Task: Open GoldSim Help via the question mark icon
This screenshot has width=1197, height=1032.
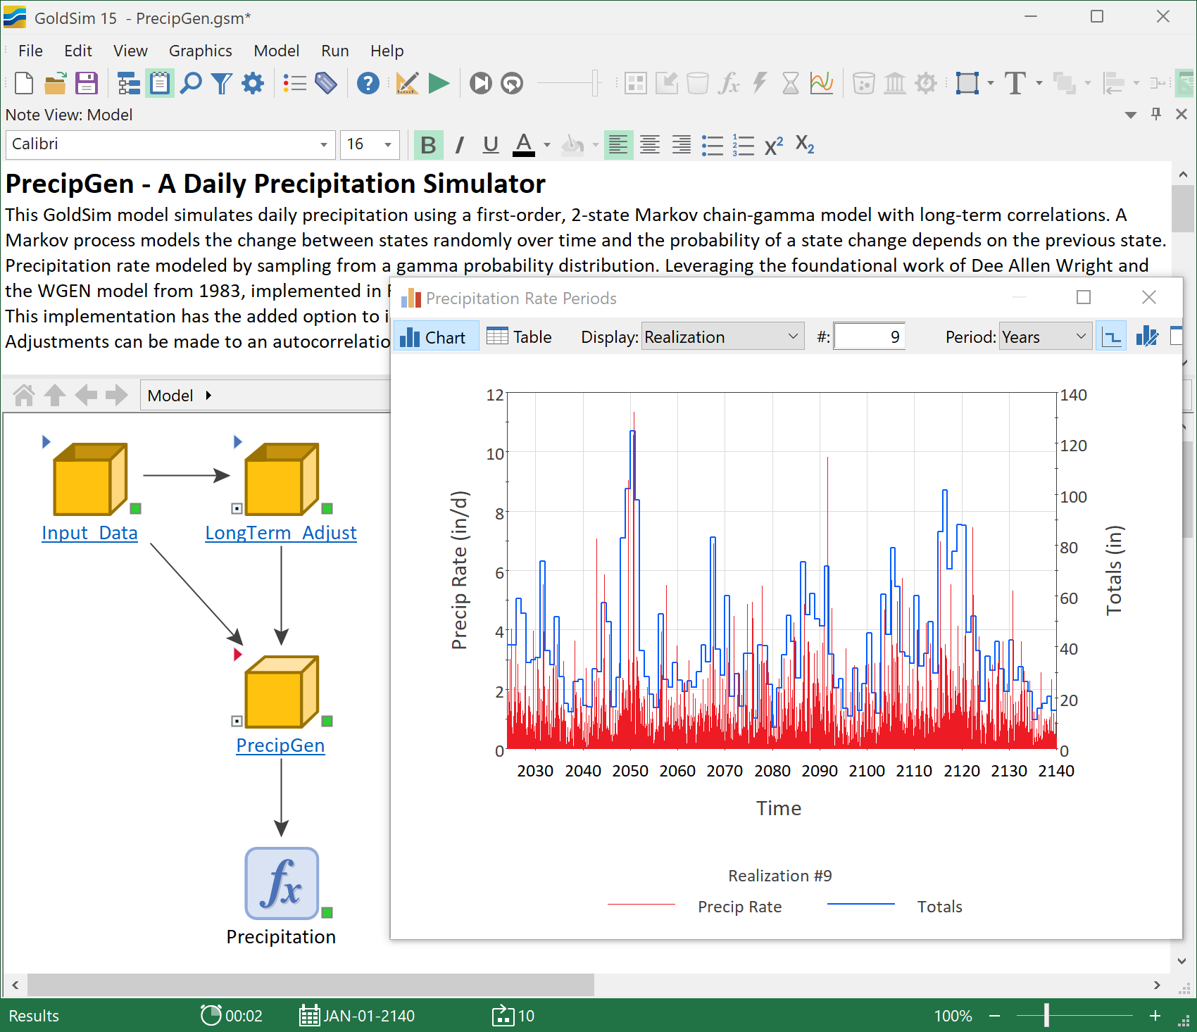Action: pyautogui.click(x=368, y=83)
